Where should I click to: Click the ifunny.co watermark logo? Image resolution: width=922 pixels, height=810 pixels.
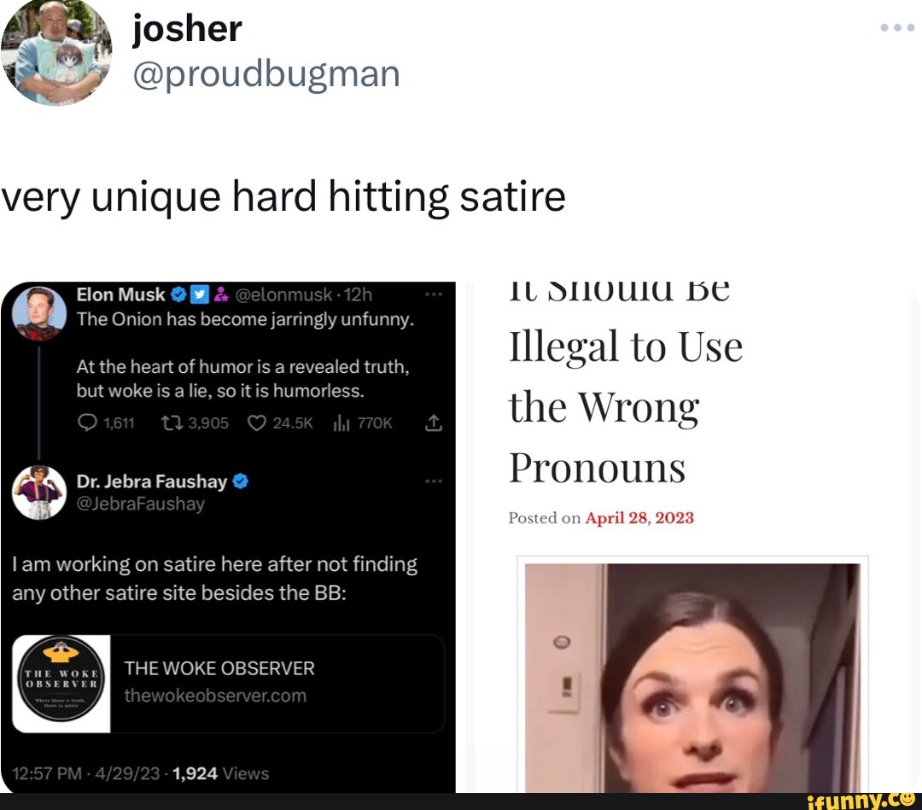tap(861, 801)
